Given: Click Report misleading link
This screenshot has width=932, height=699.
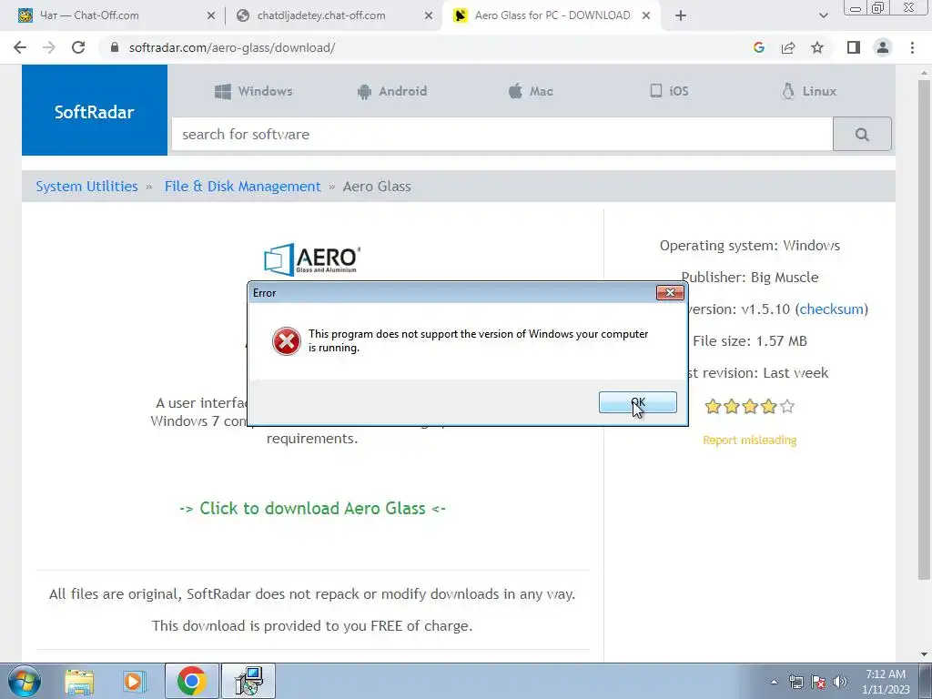Looking at the screenshot, I should [x=750, y=440].
